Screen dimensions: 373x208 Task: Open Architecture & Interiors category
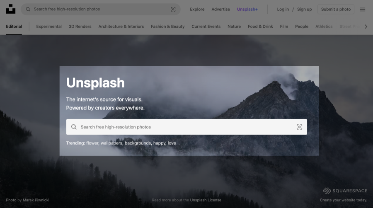click(121, 27)
